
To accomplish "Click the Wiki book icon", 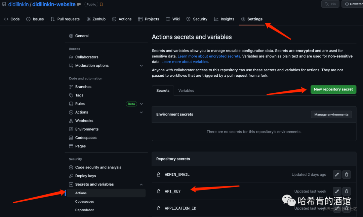I will pos(168,19).
